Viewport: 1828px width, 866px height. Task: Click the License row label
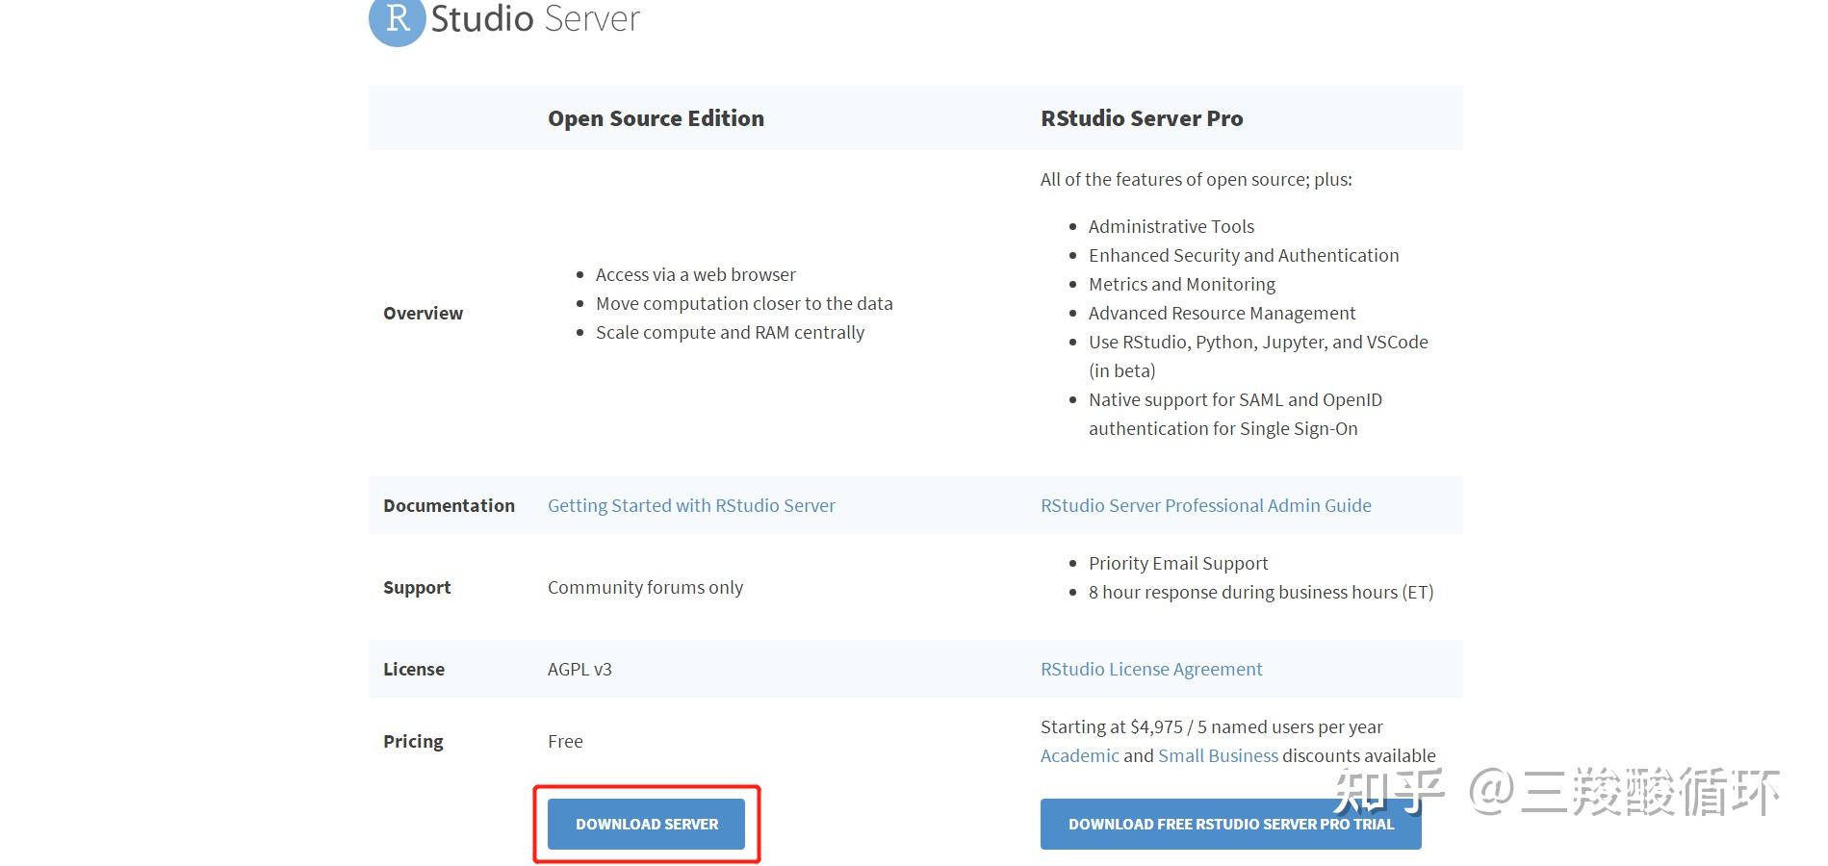414,669
